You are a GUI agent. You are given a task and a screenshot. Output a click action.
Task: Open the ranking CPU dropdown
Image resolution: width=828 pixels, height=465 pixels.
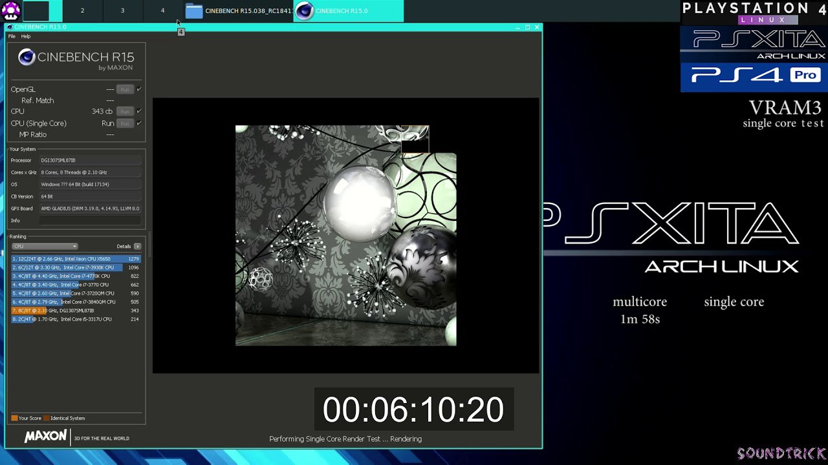(45, 246)
